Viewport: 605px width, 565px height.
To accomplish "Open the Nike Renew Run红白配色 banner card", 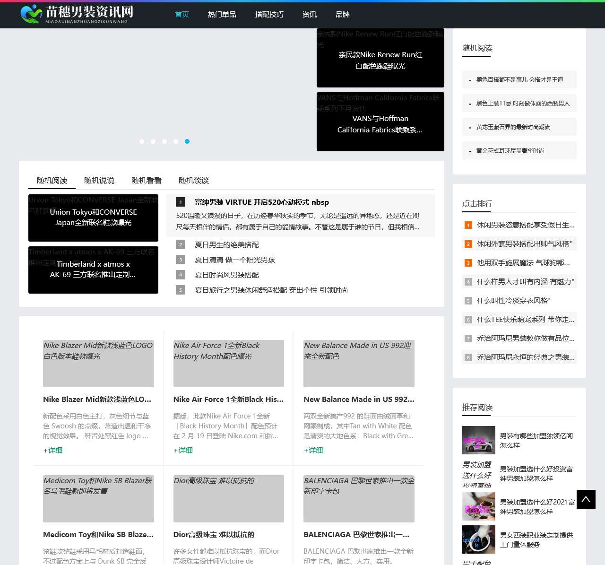I will [380, 58].
